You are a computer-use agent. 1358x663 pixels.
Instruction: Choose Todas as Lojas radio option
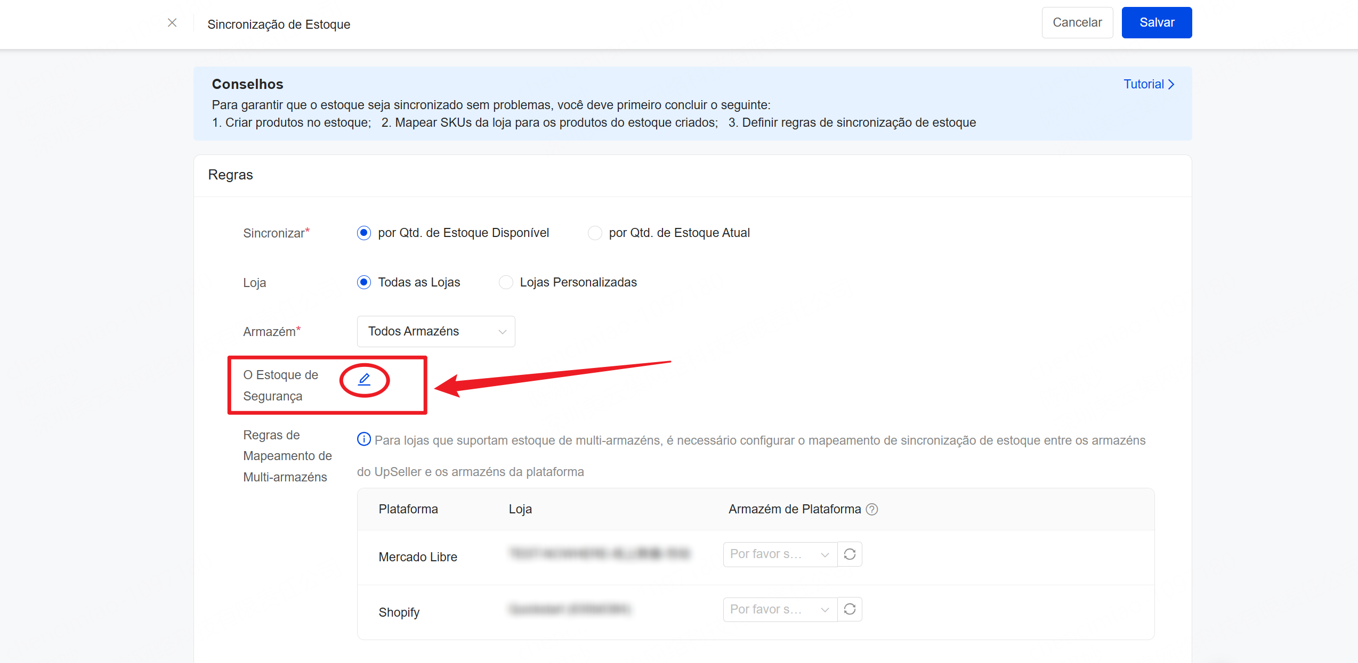[x=364, y=282]
